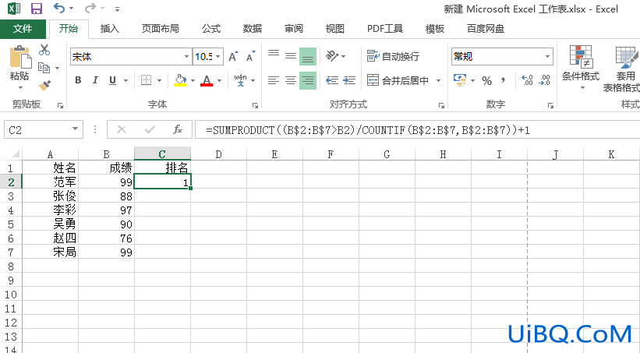Toggle Bottom Align
The width and height of the screenshot is (640, 353).
(308, 56)
